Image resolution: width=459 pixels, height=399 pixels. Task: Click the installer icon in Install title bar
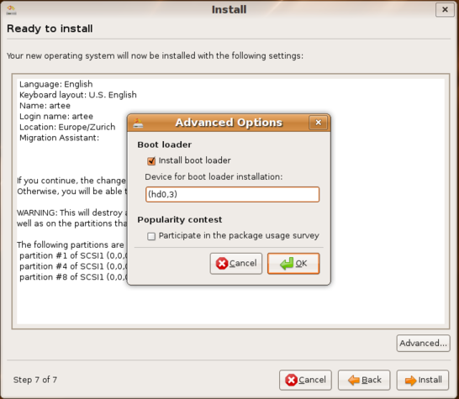11,10
